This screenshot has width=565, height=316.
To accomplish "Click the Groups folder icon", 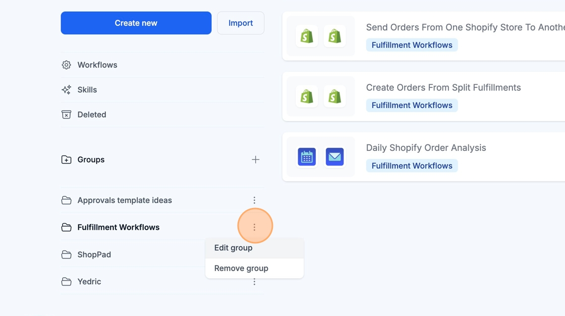I will click(x=66, y=160).
